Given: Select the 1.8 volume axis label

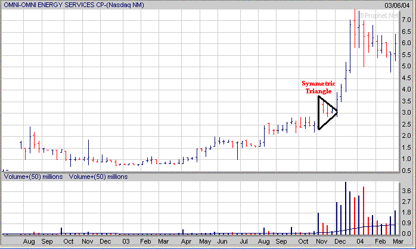Looking at the screenshot, I should tap(406, 213).
